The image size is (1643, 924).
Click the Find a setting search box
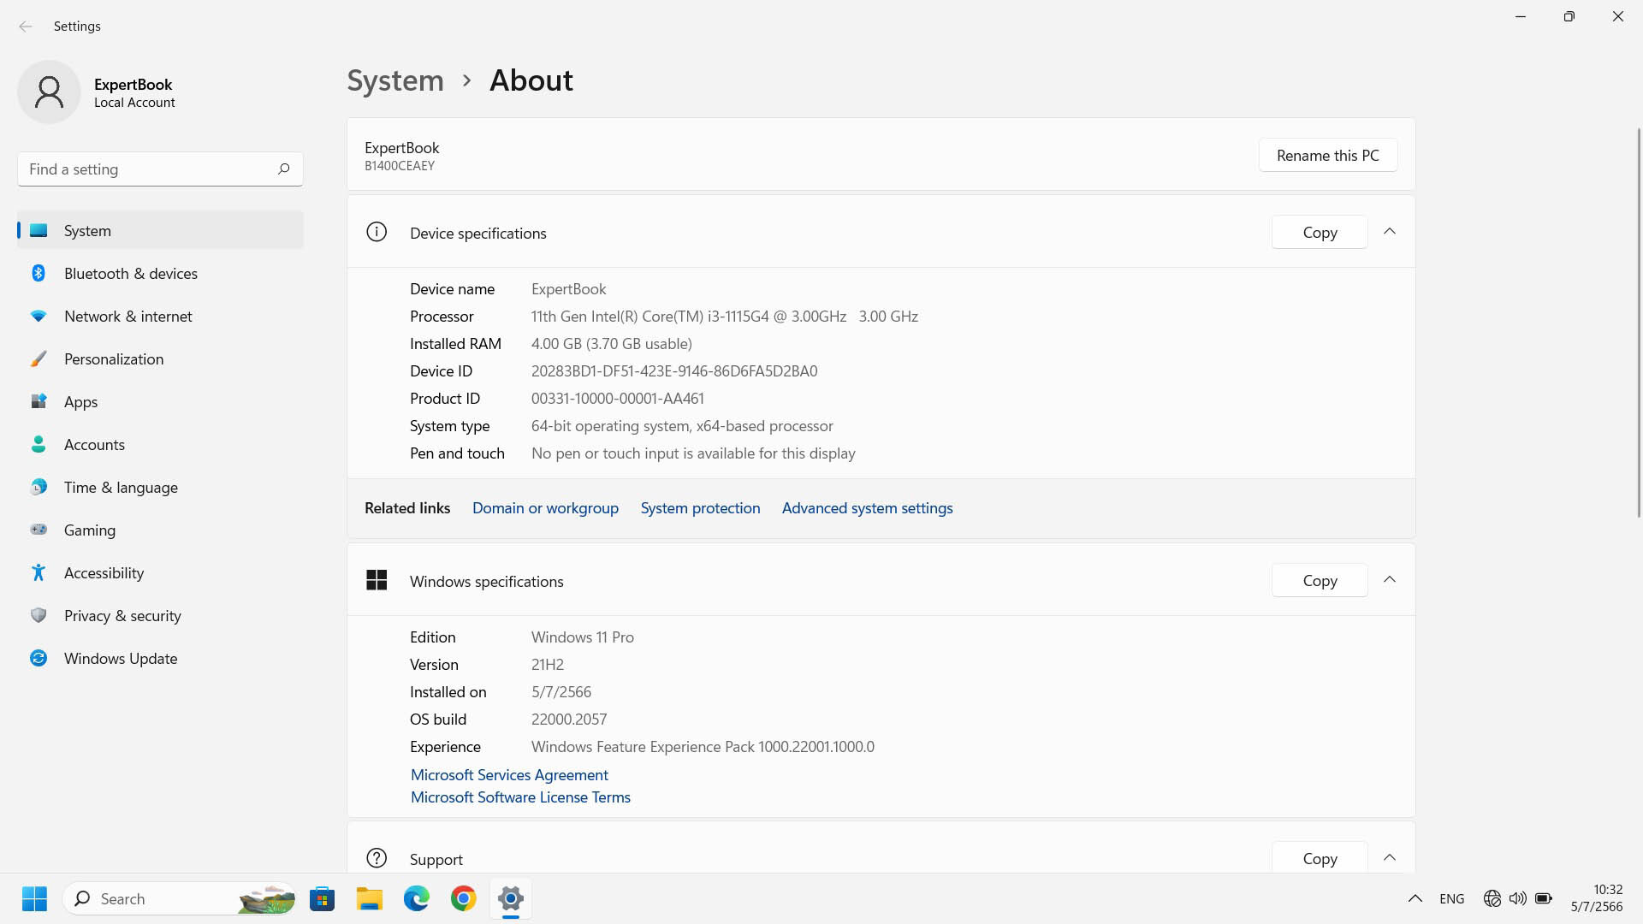point(160,169)
